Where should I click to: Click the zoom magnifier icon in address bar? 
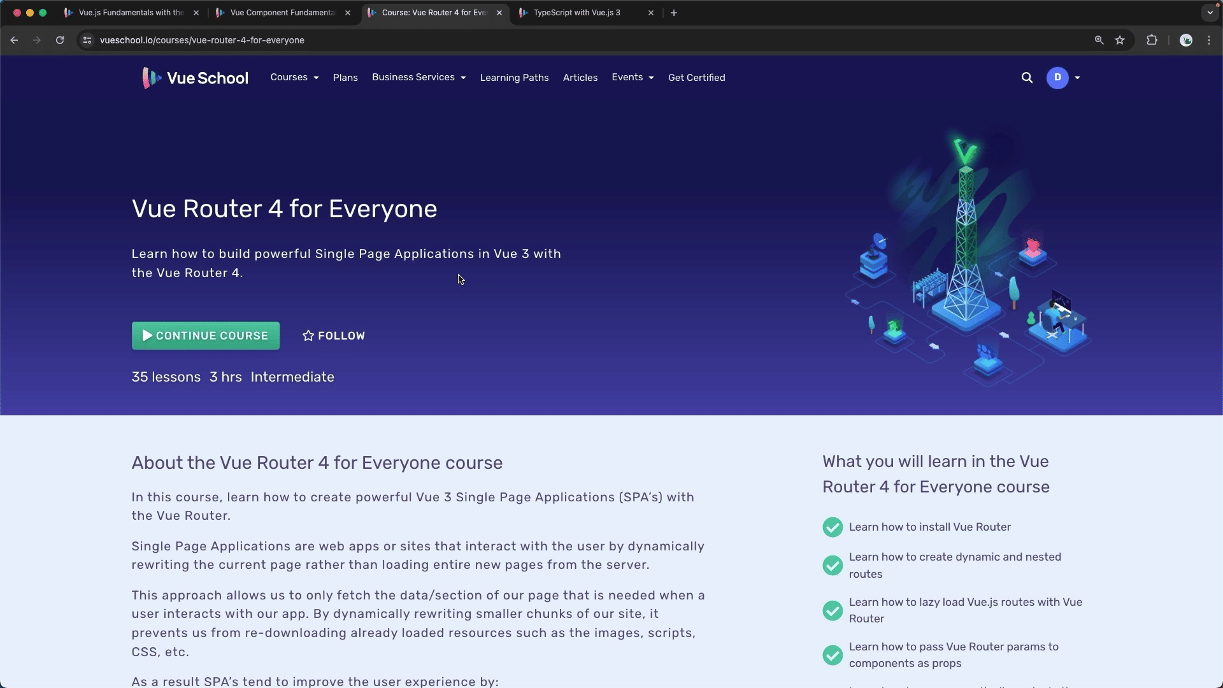point(1099,40)
